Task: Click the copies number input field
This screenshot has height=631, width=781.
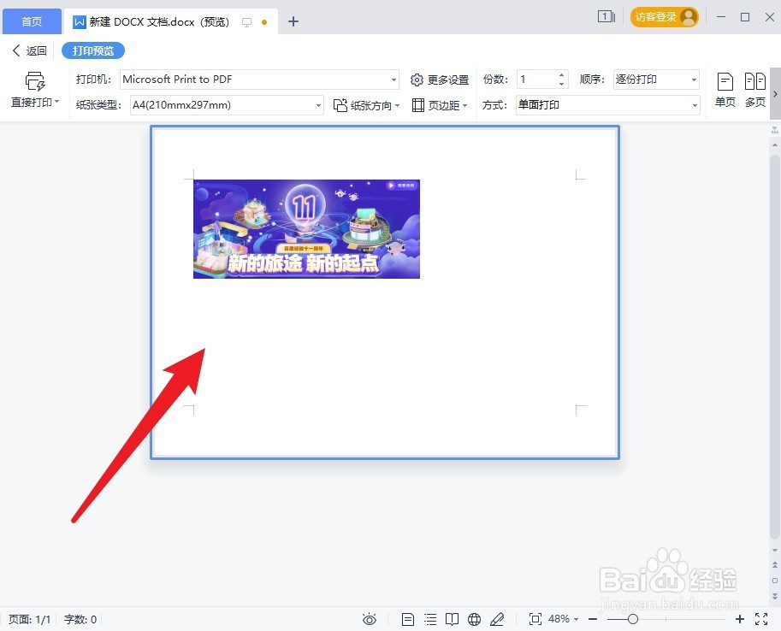Action: (536, 80)
